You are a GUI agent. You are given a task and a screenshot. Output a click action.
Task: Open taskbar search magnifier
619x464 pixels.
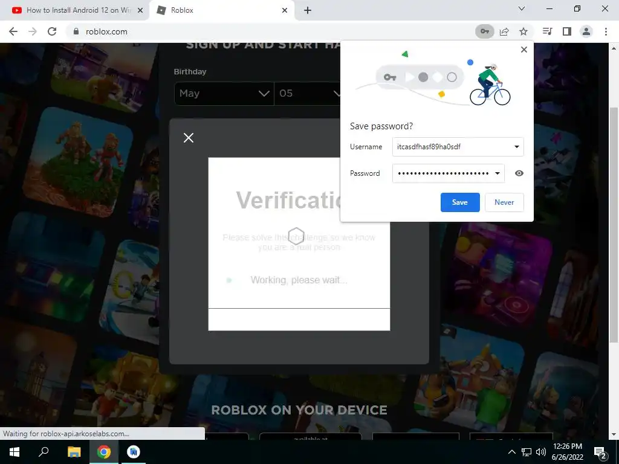[x=44, y=452]
